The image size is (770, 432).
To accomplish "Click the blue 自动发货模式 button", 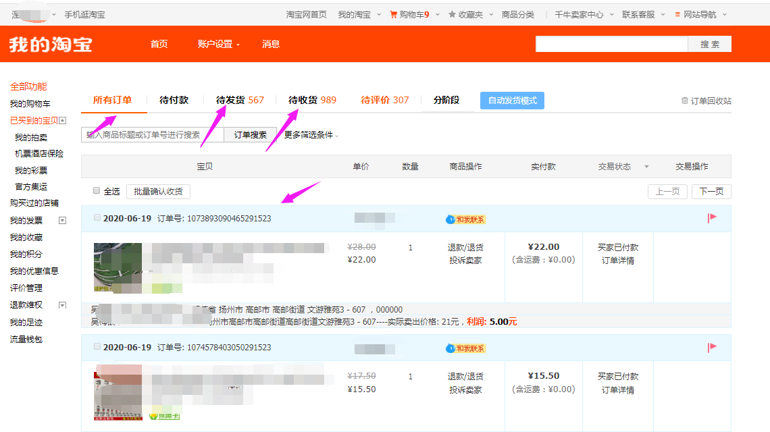I will coord(513,100).
